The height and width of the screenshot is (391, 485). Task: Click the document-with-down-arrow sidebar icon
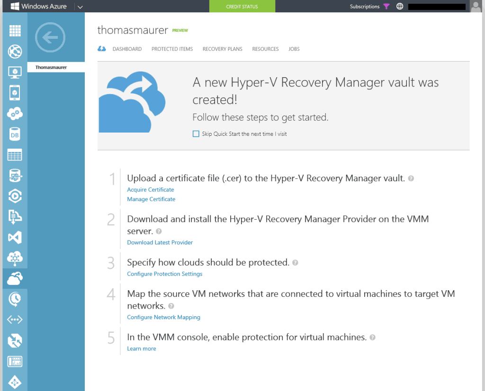pos(15,217)
